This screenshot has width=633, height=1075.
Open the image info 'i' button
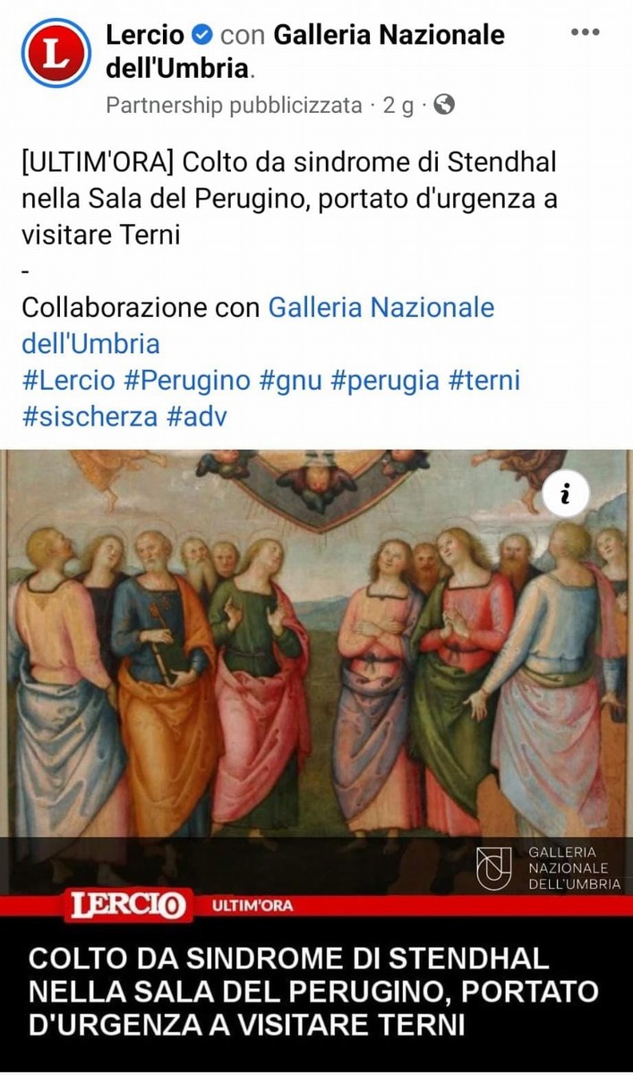[565, 494]
